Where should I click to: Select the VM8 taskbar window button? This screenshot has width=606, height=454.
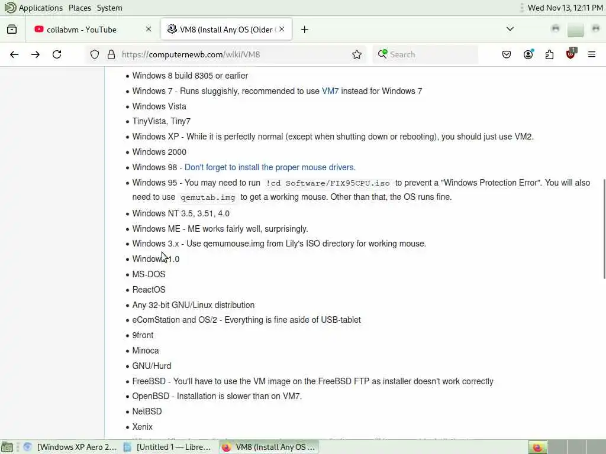(x=269, y=447)
